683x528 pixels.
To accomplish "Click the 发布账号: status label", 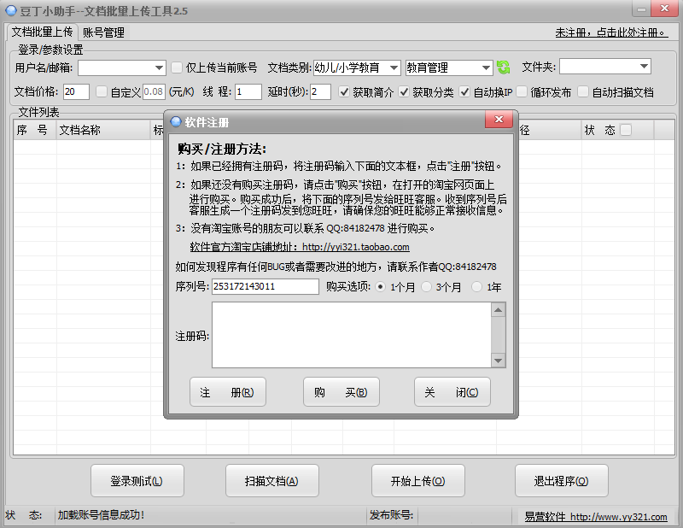I will tap(392, 515).
